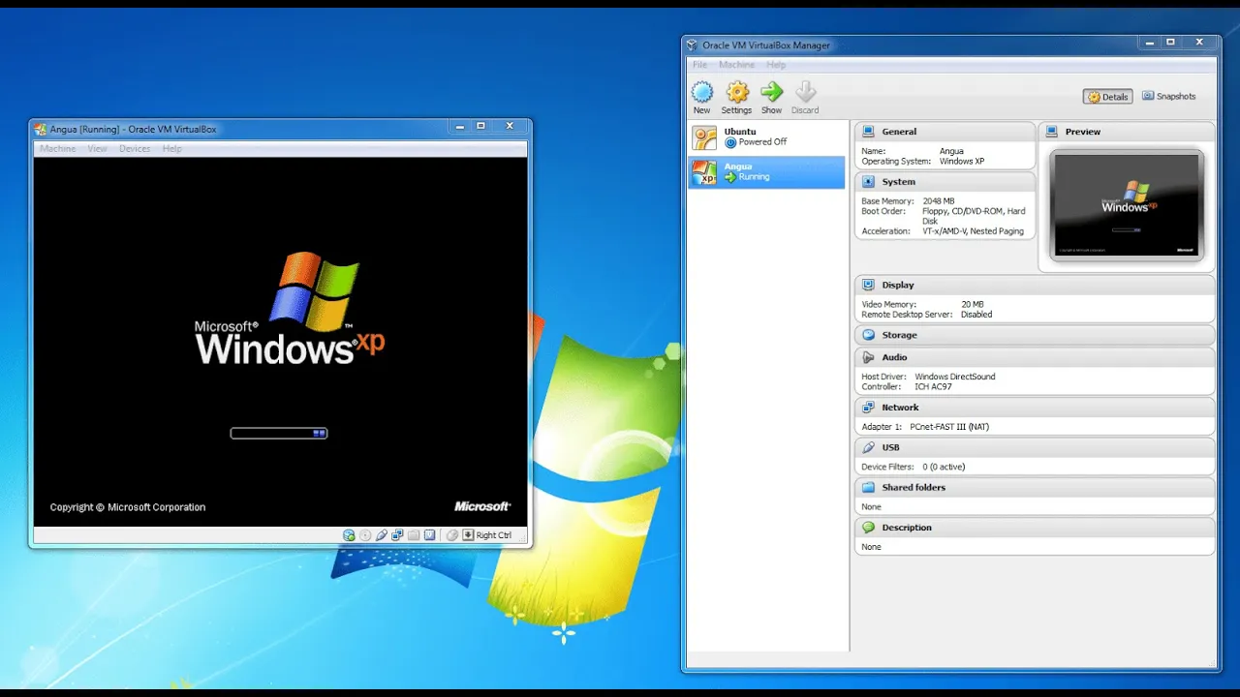The width and height of the screenshot is (1240, 697).
Task: Click the 'PCnet-FAST III (NAT)' adapter value
Action: pyautogui.click(x=949, y=427)
